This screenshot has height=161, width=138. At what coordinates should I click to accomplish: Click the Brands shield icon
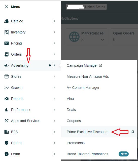tap(7, 143)
